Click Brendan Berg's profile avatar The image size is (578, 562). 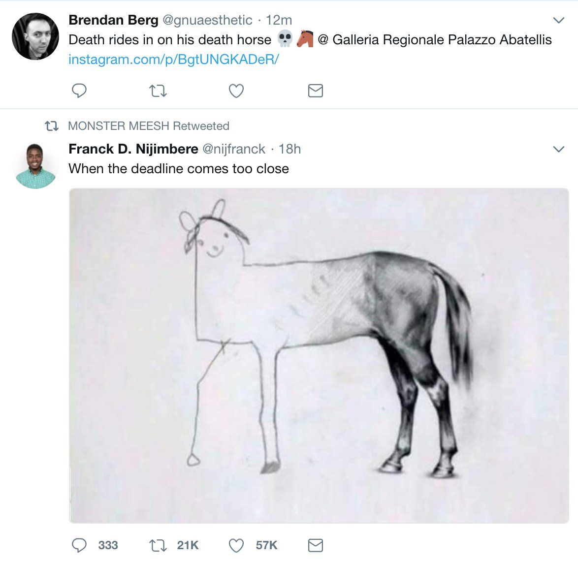click(x=35, y=36)
